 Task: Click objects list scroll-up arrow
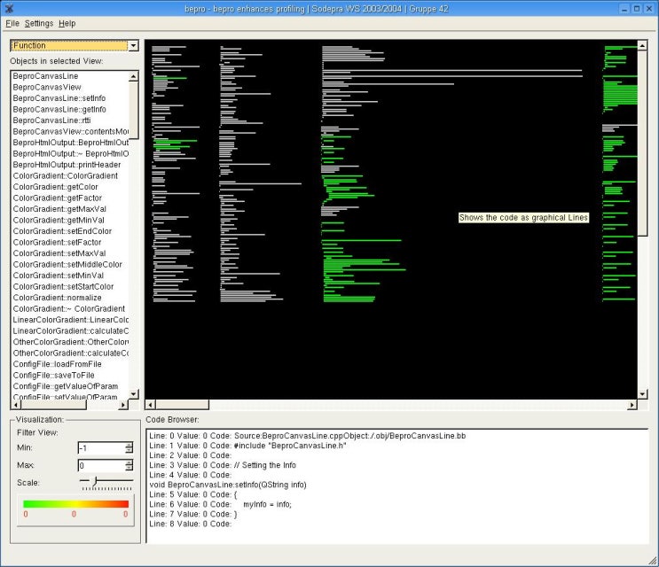[133, 76]
